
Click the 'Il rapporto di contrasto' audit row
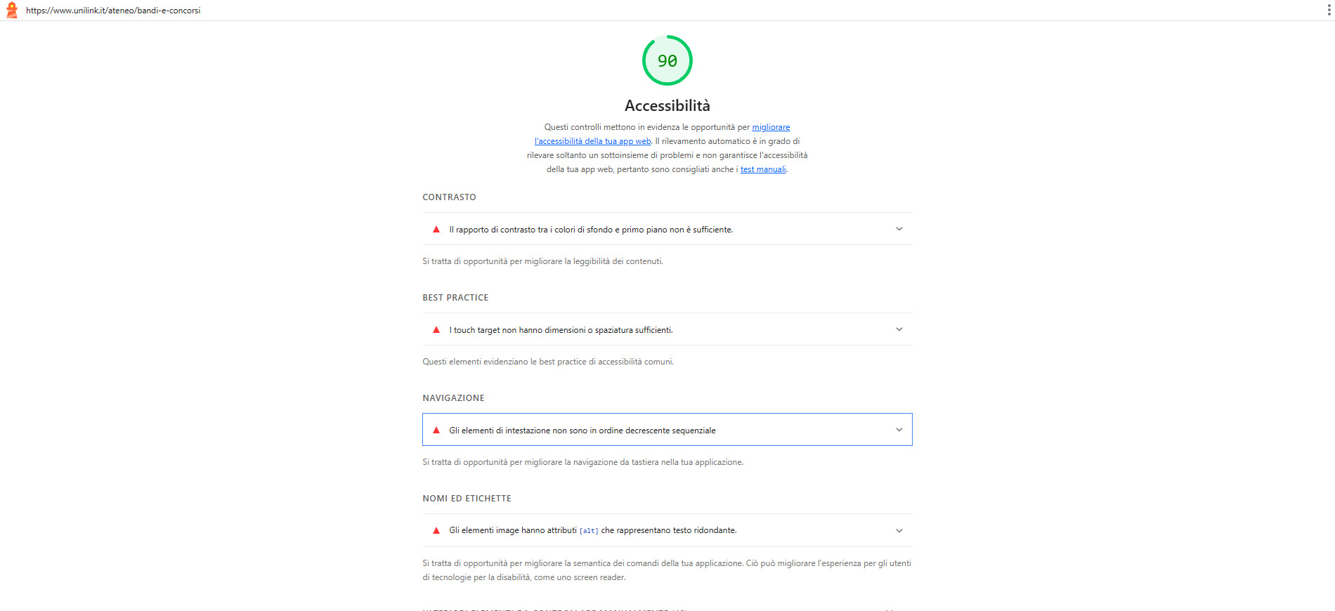pyautogui.click(x=667, y=229)
